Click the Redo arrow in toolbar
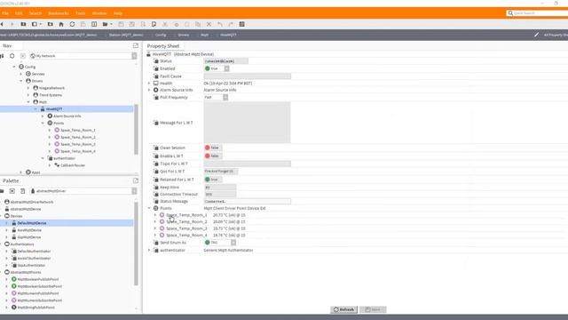Viewport: 568px width, 320px height. 231,24
